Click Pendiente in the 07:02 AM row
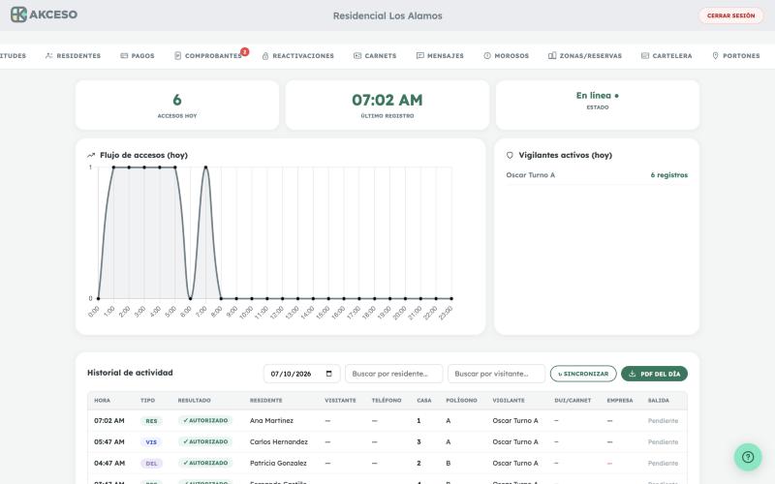 [x=663, y=421]
